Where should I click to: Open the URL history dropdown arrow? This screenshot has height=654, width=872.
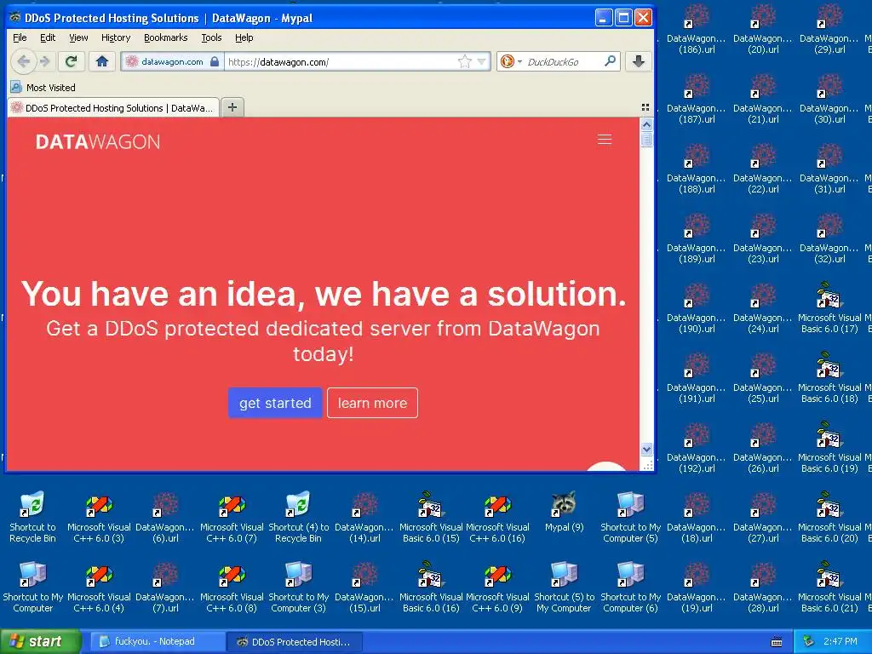pos(482,61)
